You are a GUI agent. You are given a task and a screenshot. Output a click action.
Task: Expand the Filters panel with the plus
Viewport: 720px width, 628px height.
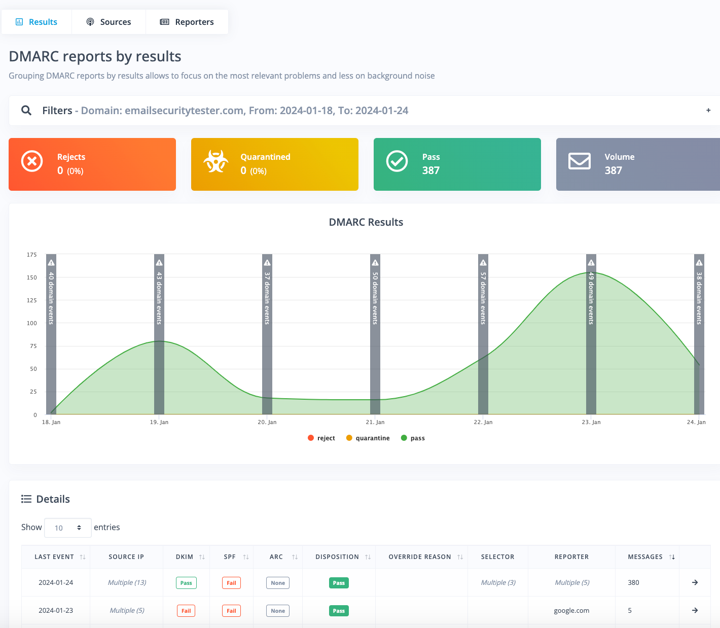click(x=708, y=110)
